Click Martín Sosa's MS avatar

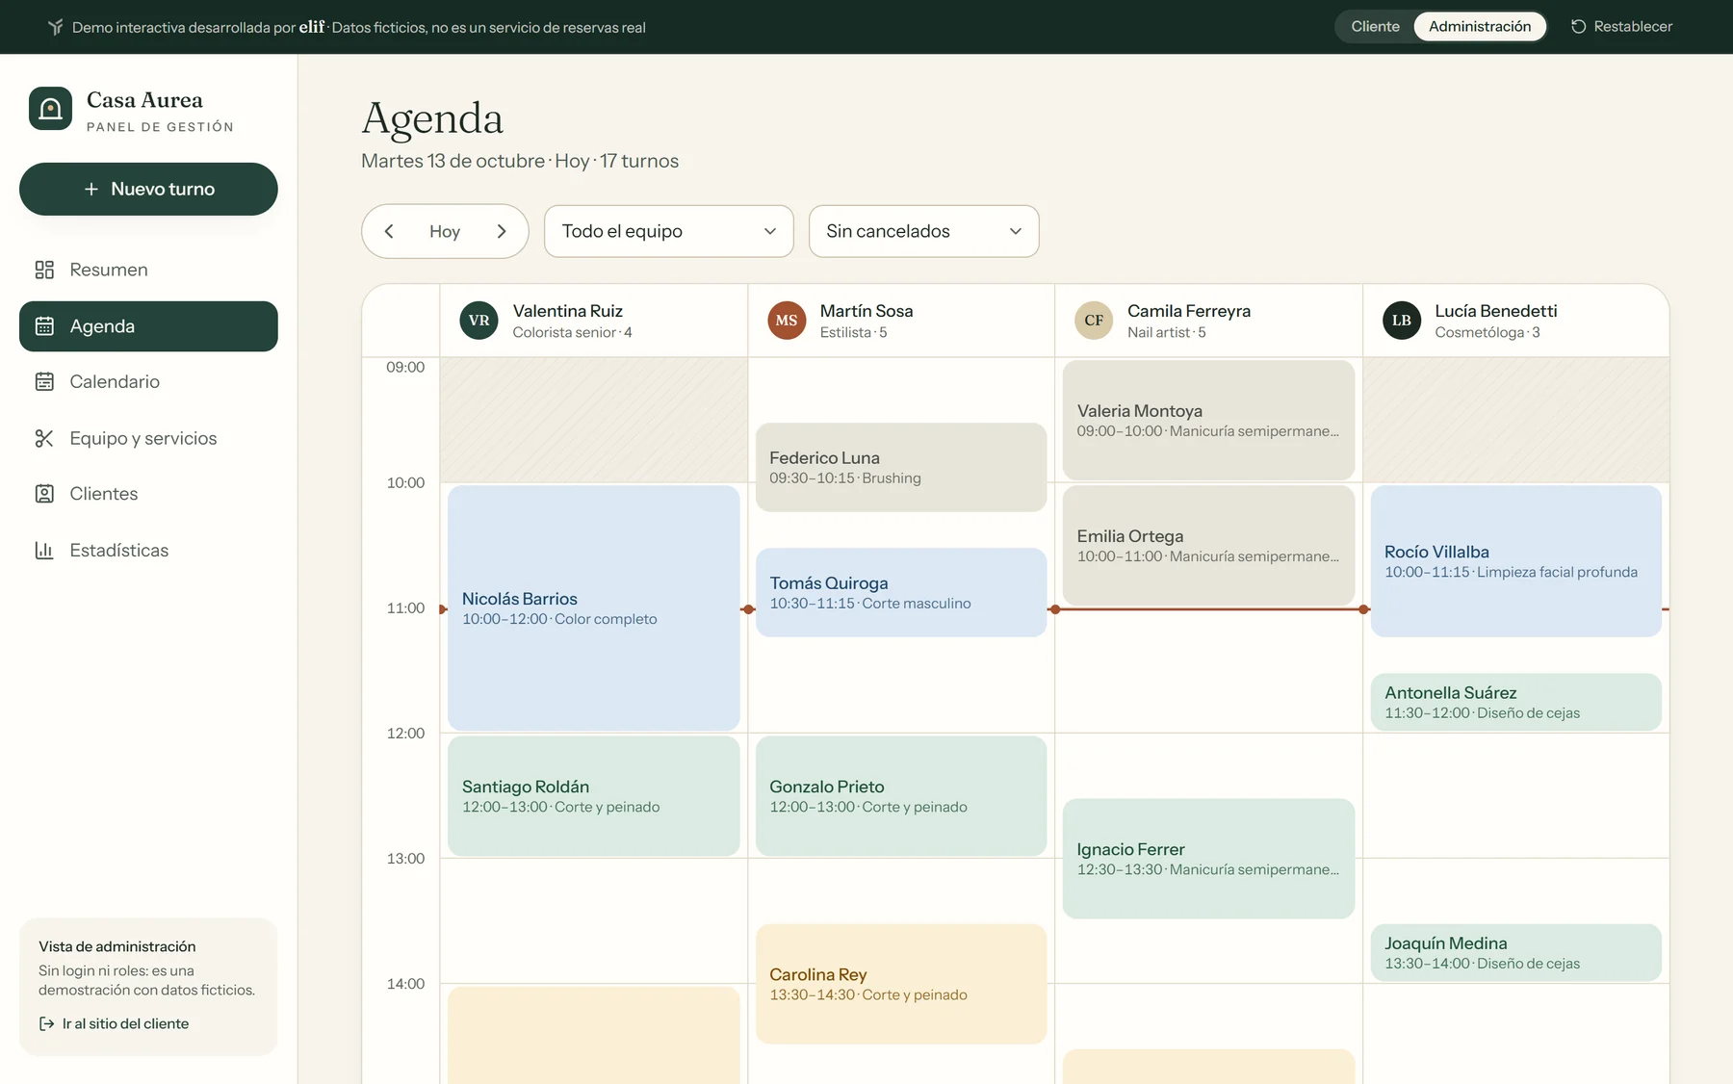point(787,321)
